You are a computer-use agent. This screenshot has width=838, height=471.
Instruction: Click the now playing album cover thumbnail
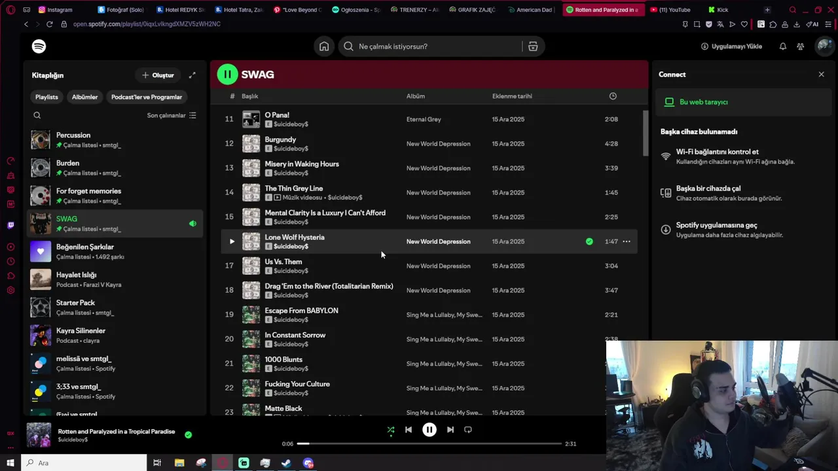(x=39, y=434)
